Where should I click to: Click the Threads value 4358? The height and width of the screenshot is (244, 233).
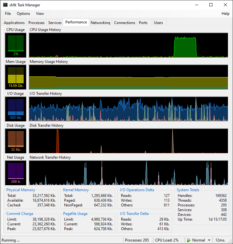223,200
